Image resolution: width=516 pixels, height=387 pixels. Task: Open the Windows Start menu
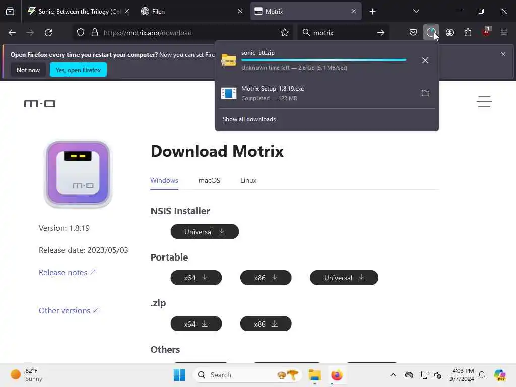tap(180, 375)
